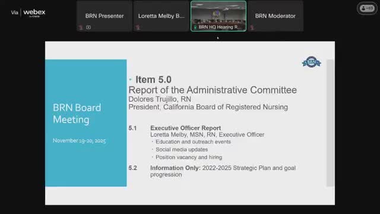This screenshot has width=380, height=214.
Task: Click 'Social media updates' bullet
Action: point(182,149)
